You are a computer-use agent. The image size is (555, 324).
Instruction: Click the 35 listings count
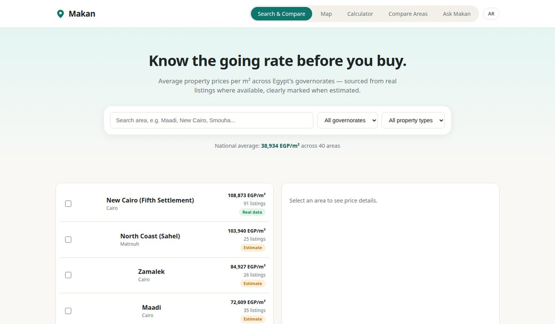254,311
